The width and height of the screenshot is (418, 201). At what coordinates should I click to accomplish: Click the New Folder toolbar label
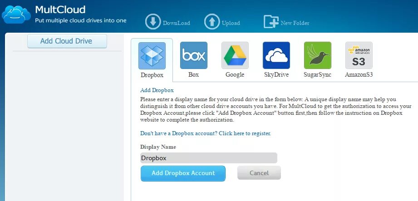tap(295, 23)
